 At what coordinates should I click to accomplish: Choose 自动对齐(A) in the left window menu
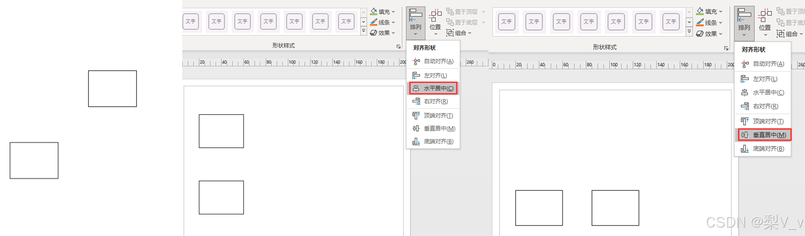[x=433, y=61]
